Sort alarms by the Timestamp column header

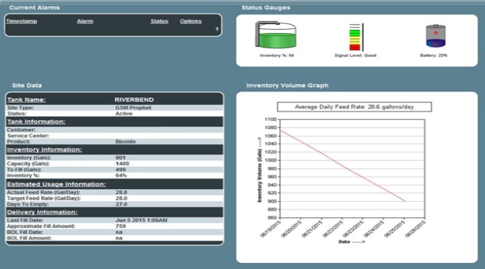pyautogui.click(x=22, y=21)
